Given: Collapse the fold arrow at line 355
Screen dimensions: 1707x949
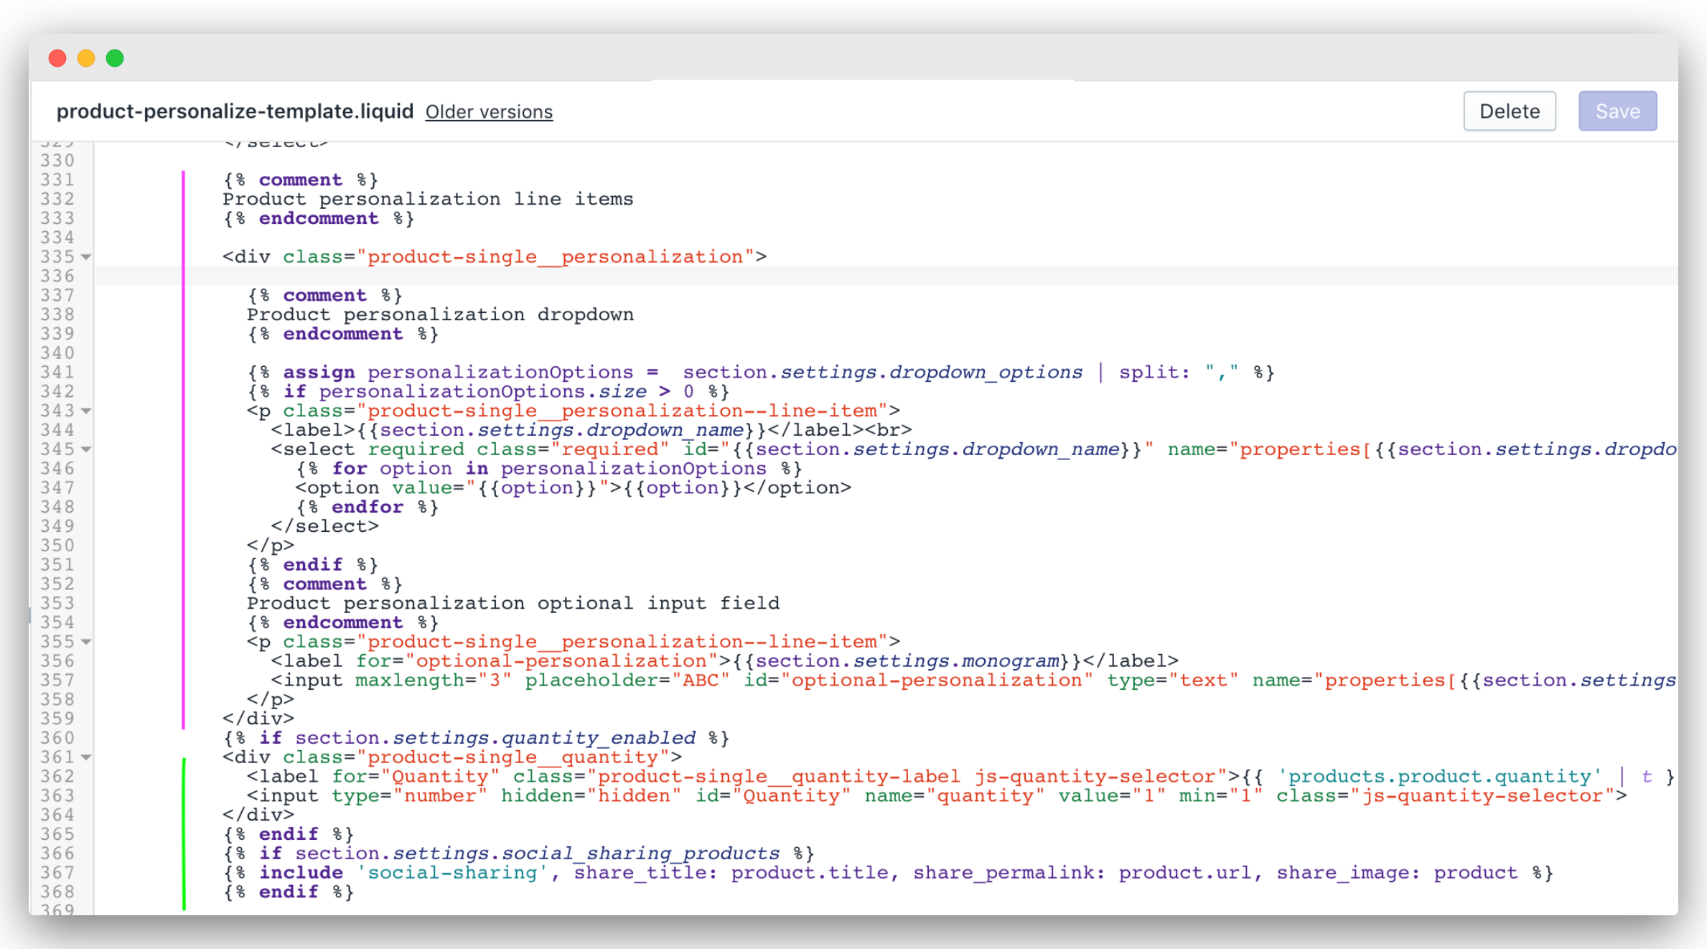Looking at the screenshot, I should tap(86, 642).
